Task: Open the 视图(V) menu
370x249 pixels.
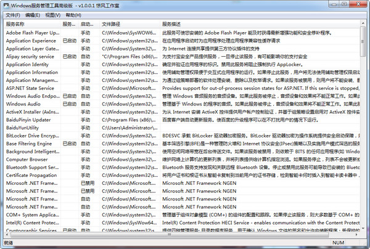Action: 53,15
